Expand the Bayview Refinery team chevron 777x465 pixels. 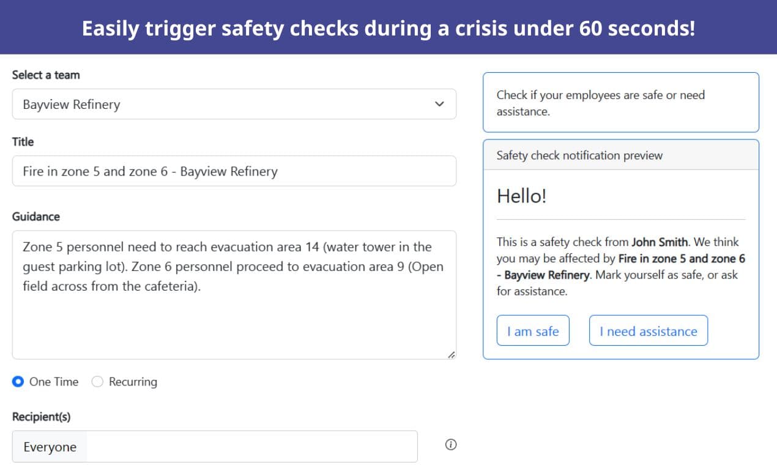[x=439, y=104]
